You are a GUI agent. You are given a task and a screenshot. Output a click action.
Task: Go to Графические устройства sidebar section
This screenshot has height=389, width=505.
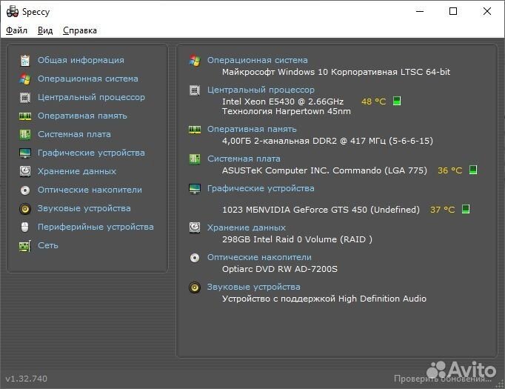pyautogui.click(x=92, y=153)
